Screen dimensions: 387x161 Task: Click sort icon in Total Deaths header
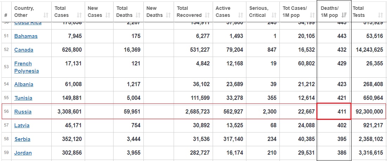pyautogui.click(x=138, y=15)
